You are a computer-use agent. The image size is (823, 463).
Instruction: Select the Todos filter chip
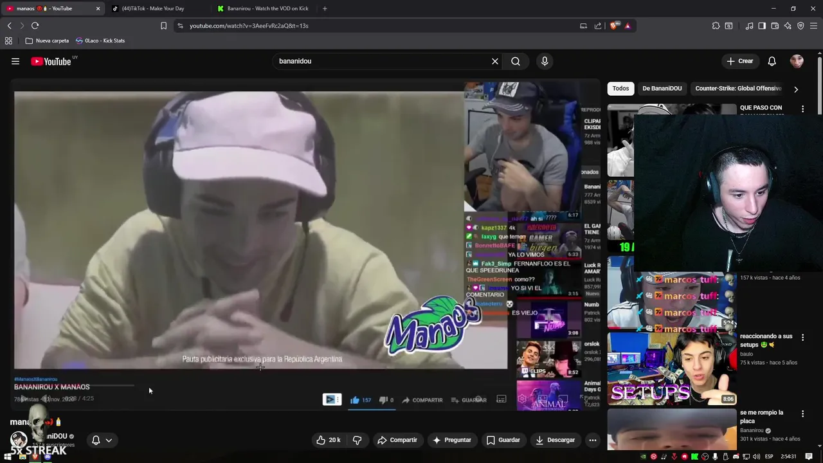tap(620, 88)
